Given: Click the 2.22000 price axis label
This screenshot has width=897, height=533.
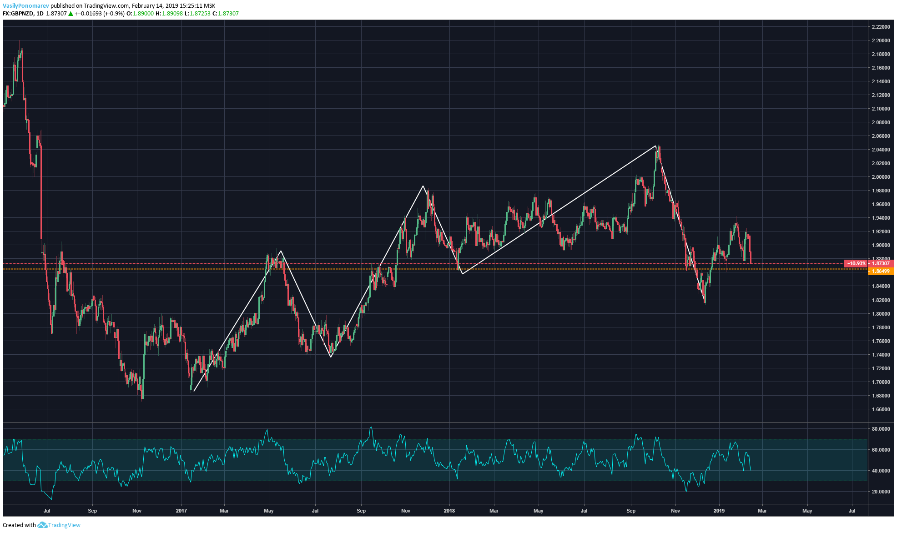Looking at the screenshot, I should tap(881, 27).
